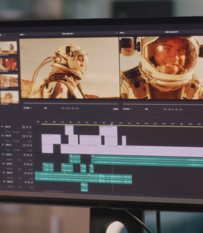Select the Video 03 track name
Screen dimensions: 203x233
point(8,127)
